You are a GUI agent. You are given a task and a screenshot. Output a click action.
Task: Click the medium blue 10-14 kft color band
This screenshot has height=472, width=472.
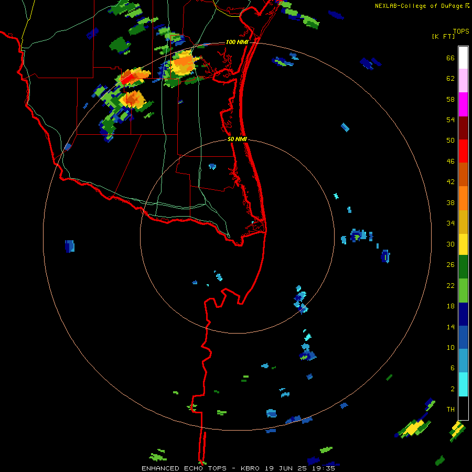[x=463, y=337]
